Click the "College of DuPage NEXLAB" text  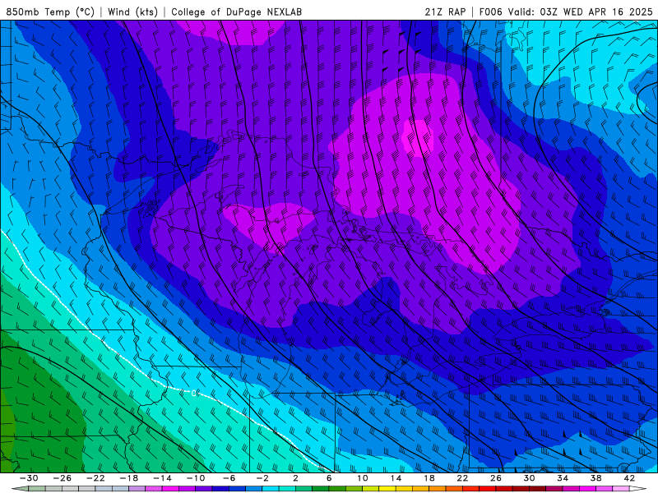click(x=236, y=12)
